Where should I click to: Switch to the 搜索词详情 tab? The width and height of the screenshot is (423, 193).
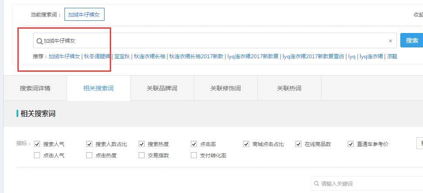point(35,88)
